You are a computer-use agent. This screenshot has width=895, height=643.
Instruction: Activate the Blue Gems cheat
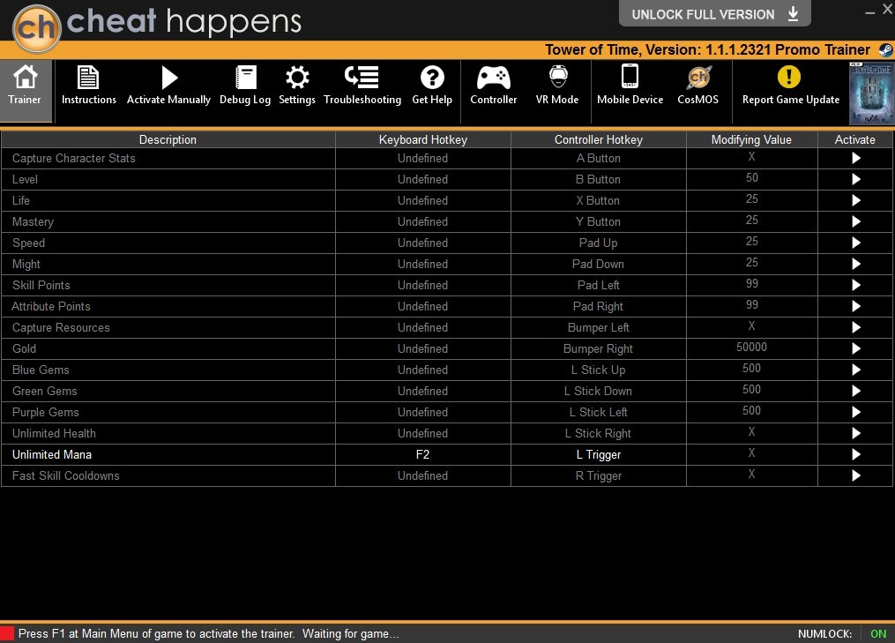click(855, 370)
